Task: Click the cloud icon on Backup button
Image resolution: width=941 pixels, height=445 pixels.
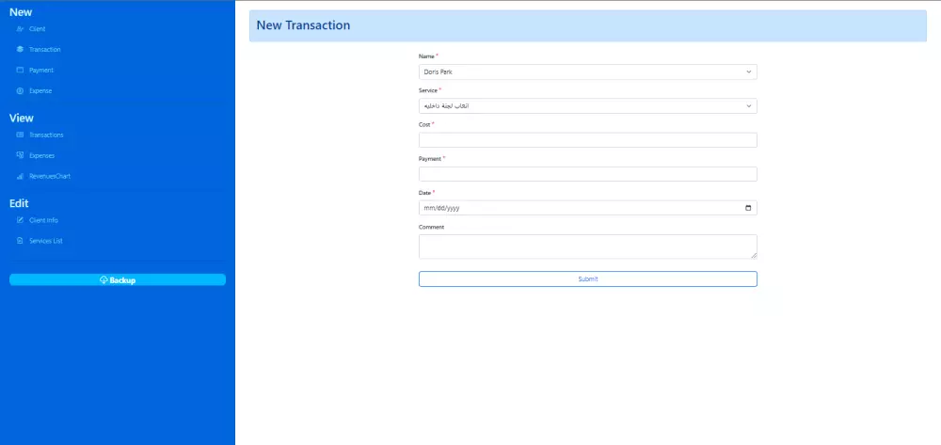Action: click(104, 280)
